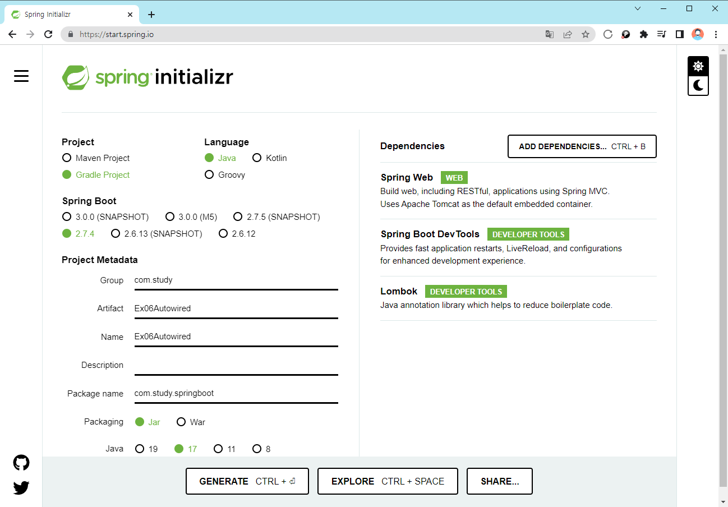Click the Share button

click(x=500, y=481)
